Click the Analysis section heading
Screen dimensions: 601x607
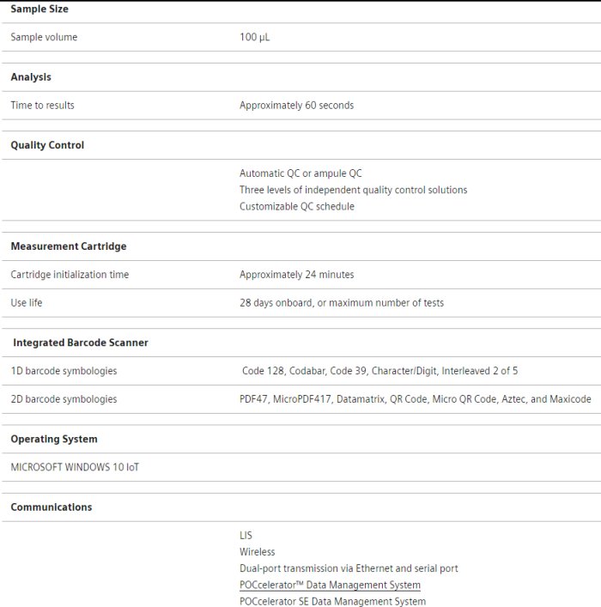31,77
